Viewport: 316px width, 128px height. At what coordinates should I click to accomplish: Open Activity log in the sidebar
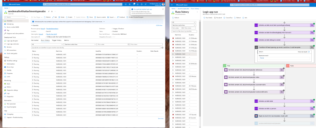[10, 24]
